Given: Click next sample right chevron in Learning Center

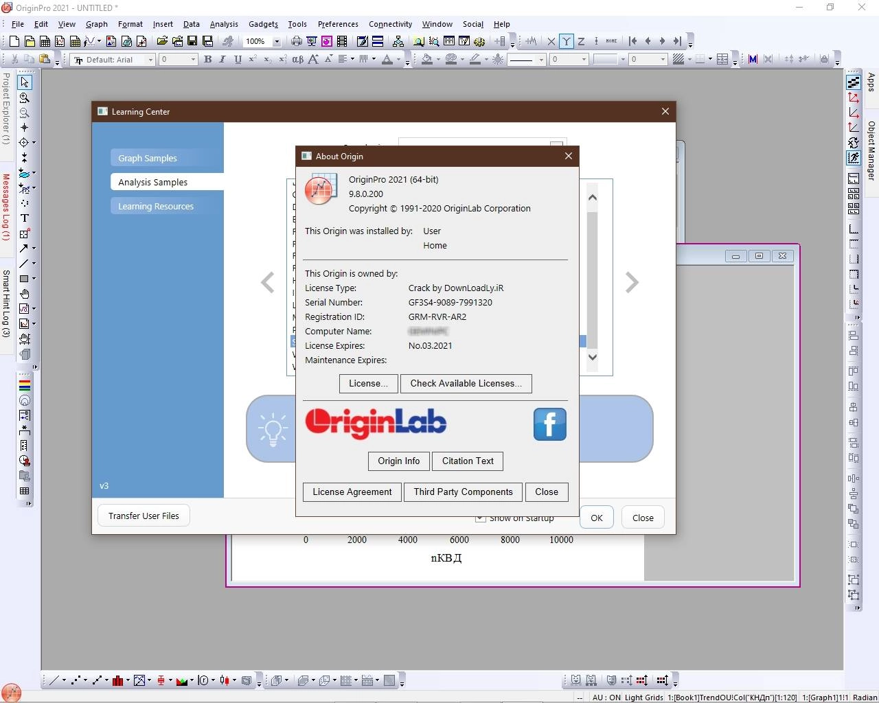Looking at the screenshot, I should click(632, 282).
